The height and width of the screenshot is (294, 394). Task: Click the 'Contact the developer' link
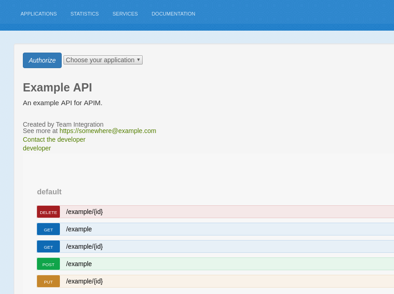(x=54, y=139)
